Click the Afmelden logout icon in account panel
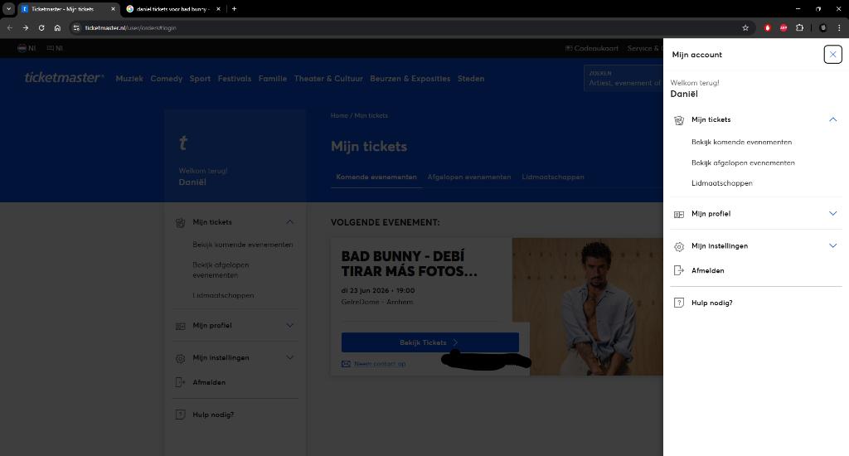The image size is (849, 456). (678, 270)
